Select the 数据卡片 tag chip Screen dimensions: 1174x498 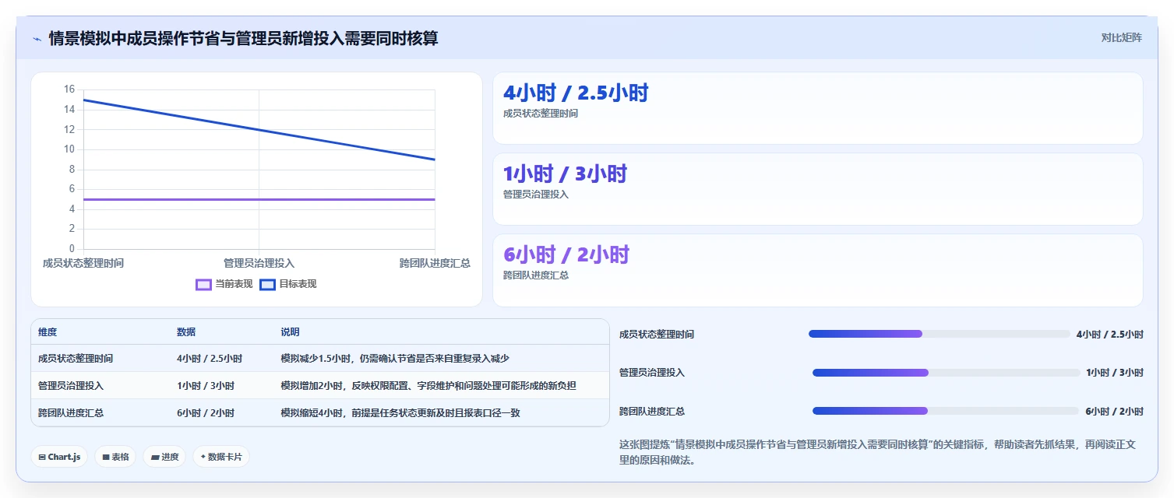(221, 457)
